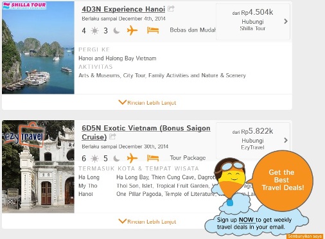325x239 pixels.
Task: Click Berlaku sampai December 4th, 2014
Action: coord(123,19)
